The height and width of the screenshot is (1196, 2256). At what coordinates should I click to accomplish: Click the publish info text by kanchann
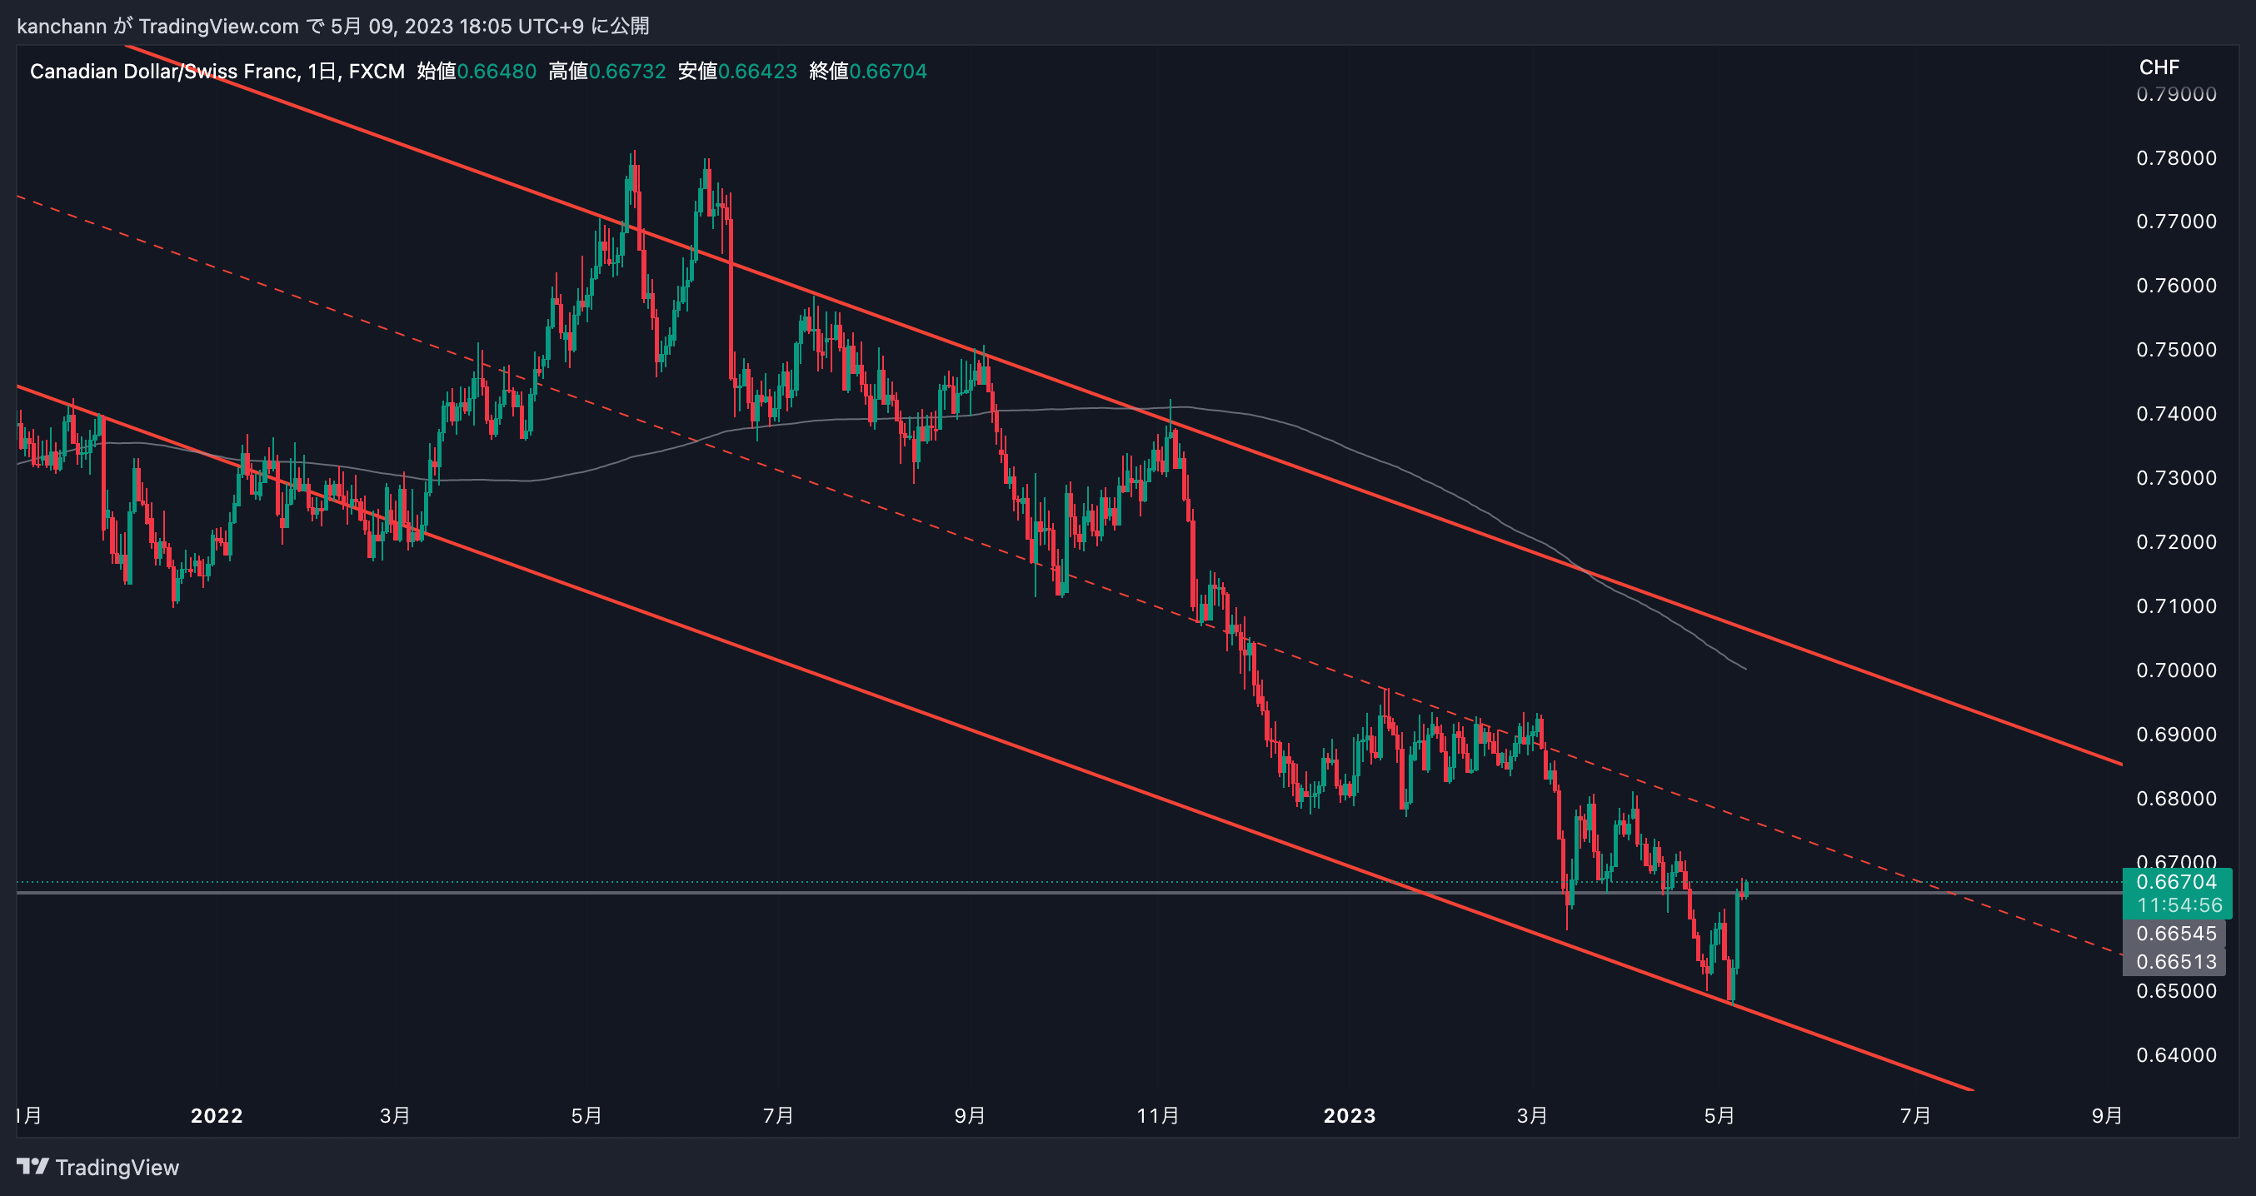coord(332,25)
